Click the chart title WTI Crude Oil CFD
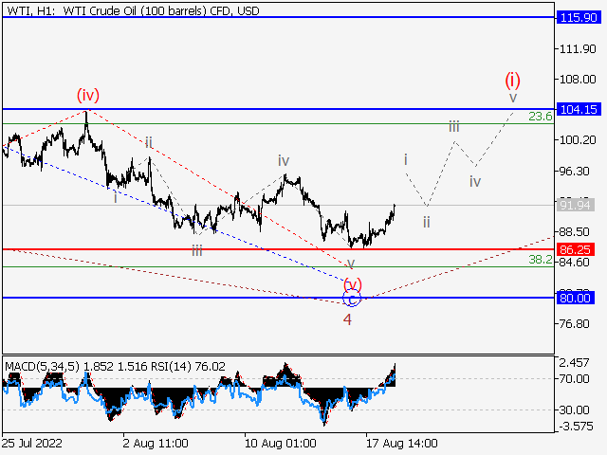Image resolution: width=607 pixels, height=455 pixels. pyautogui.click(x=133, y=10)
